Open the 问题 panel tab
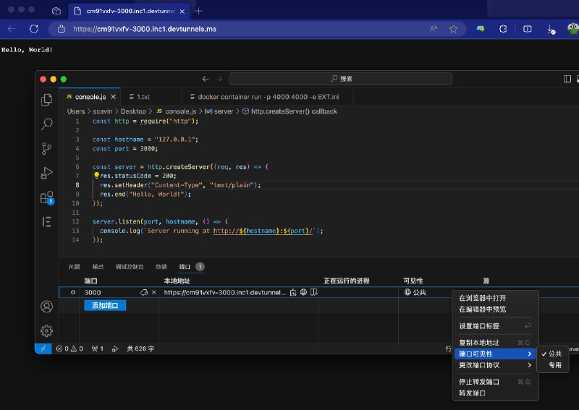 tap(75, 266)
